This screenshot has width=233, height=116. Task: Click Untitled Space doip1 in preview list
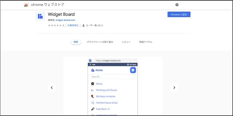point(107,103)
